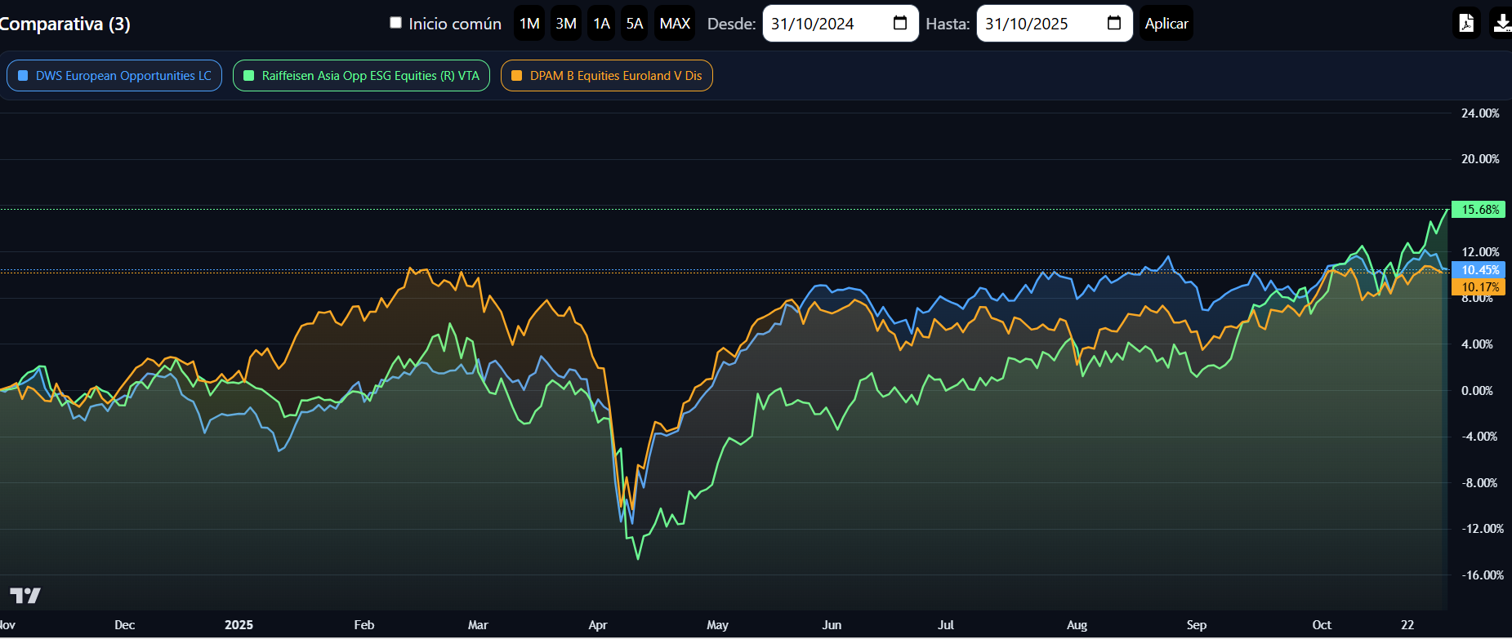Click the Mar label on time axis

point(478,625)
